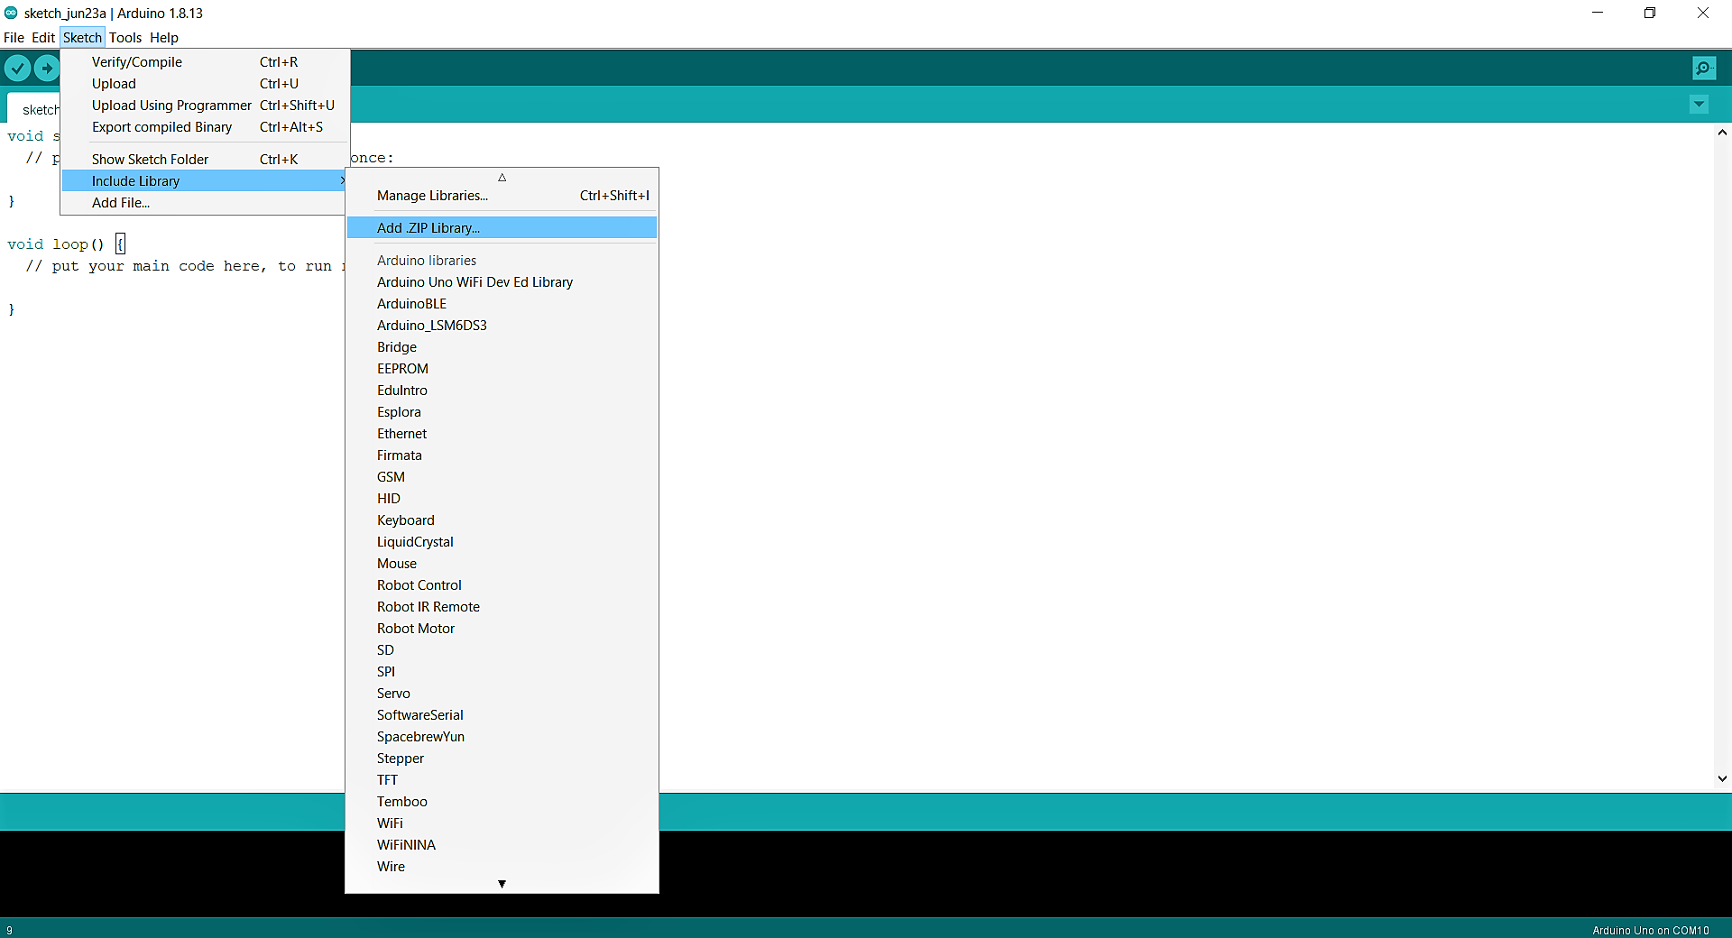The image size is (1732, 938).
Task: Include the EduIntro library
Action: pyautogui.click(x=502, y=391)
